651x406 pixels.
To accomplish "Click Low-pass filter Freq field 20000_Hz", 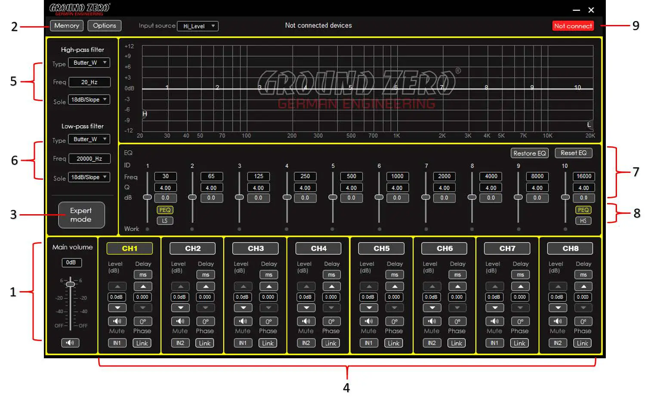I will [x=89, y=159].
